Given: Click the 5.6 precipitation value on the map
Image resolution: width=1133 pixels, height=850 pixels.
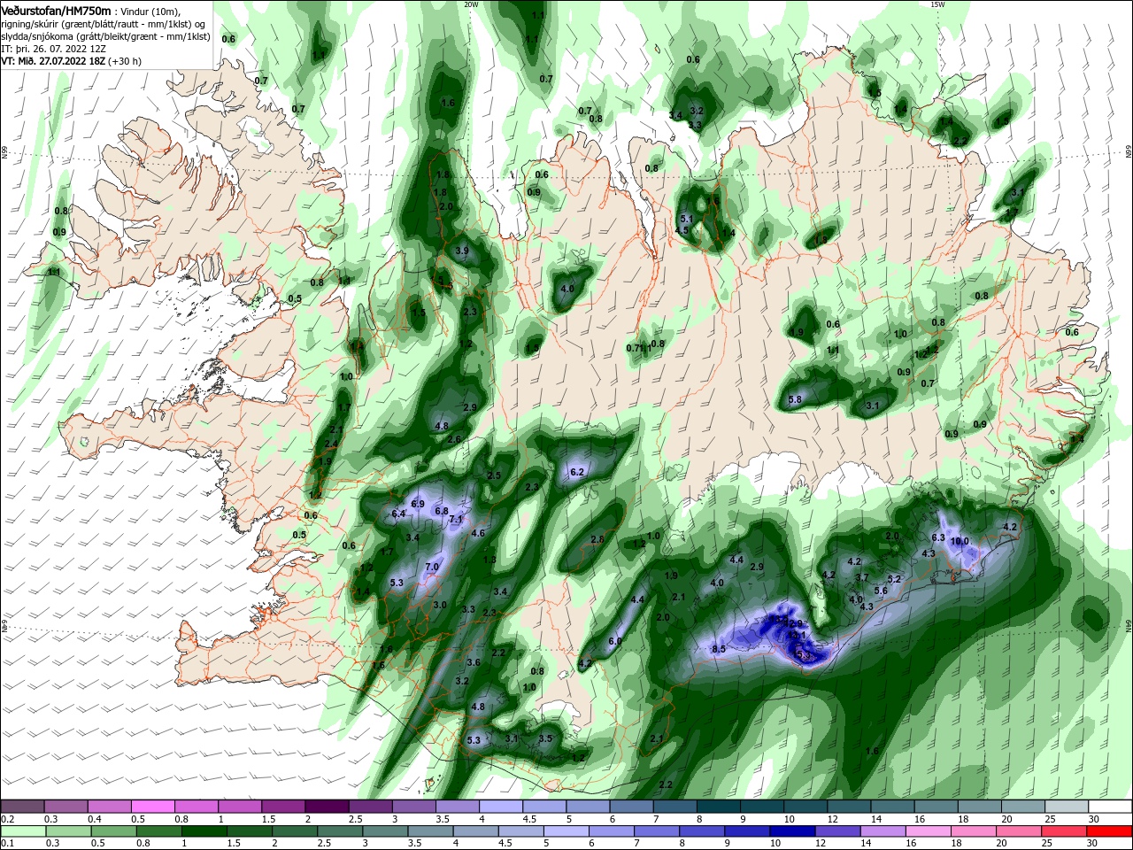Looking at the screenshot, I should coord(881,591).
